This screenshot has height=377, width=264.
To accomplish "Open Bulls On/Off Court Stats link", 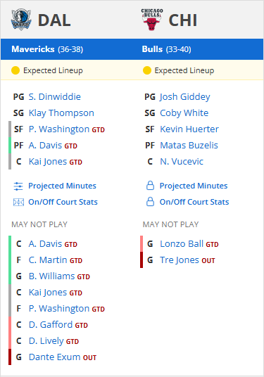I will pos(194,202).
